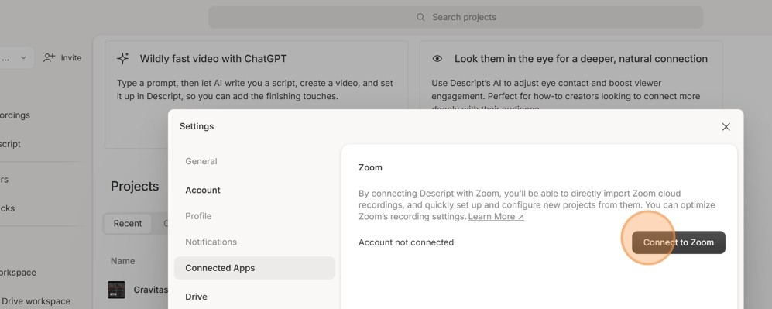772x309 pixels.
Task: Click the Invite button
Action: click(62, 58)
